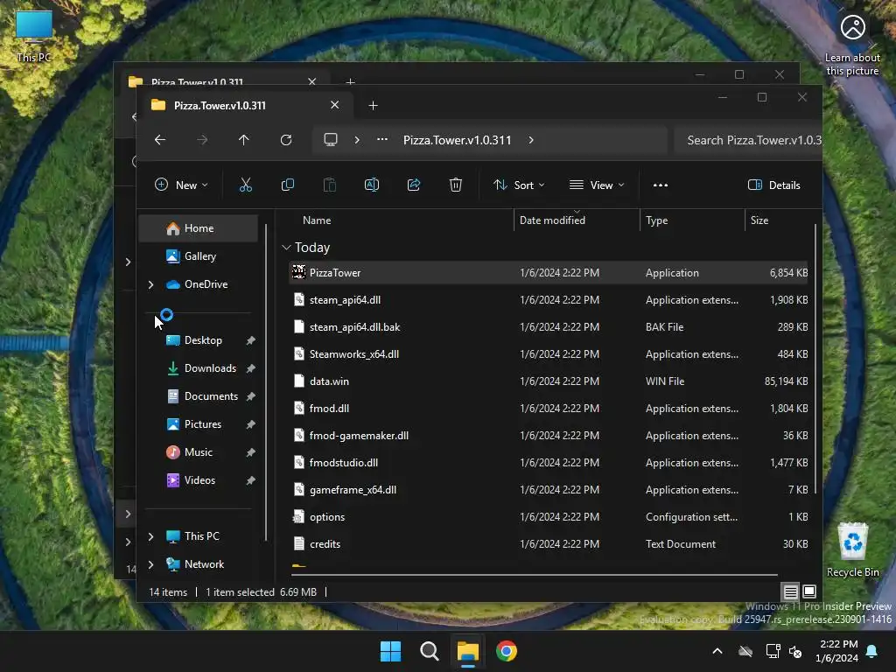Open Home in the navigation pane
The image size is (896, 672).
pos(199,228)
